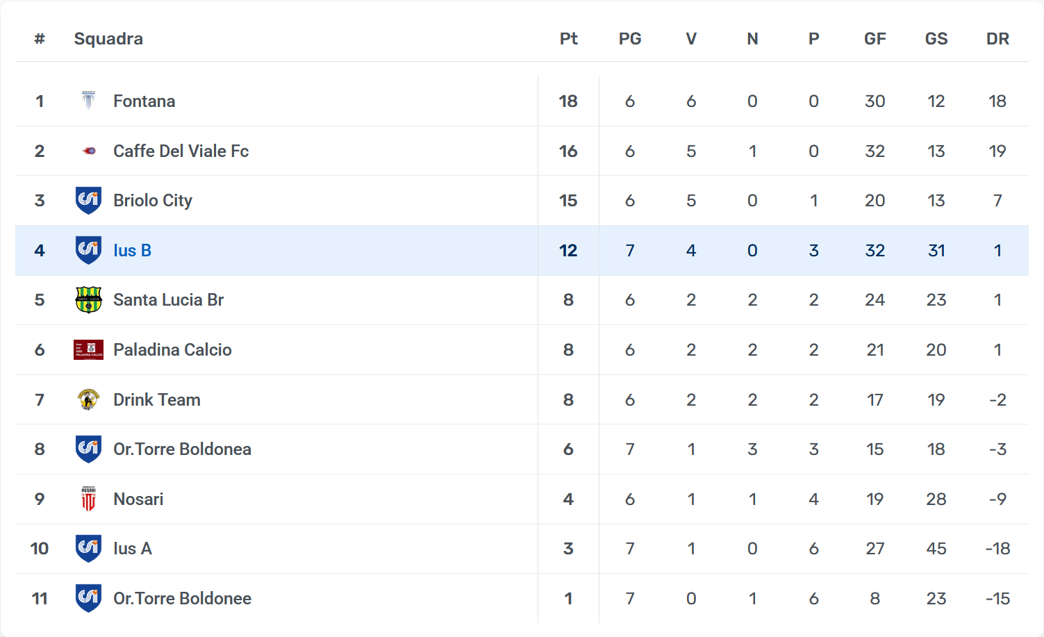This screenshot has height=637, width=1044.
Task: Open the Ius B team link
Action: pos(132,250)
